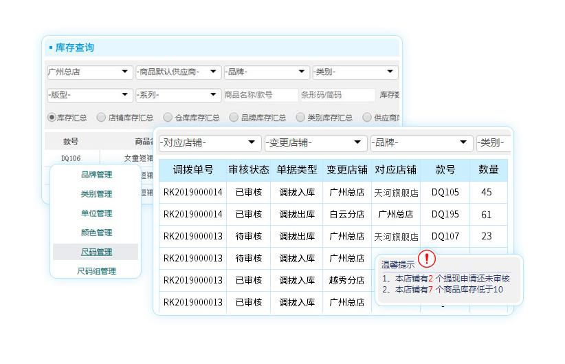
Task: Open the 系列 dropdown
Action: tap(178, 95)
